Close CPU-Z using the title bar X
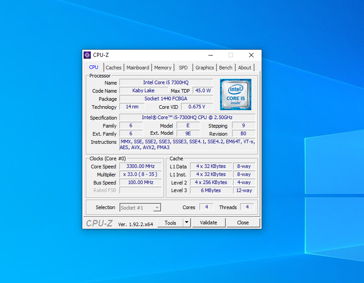 [251, 55]
